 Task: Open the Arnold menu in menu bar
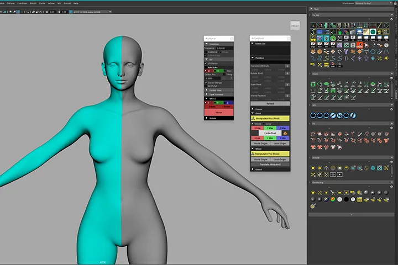coord(67,3)
